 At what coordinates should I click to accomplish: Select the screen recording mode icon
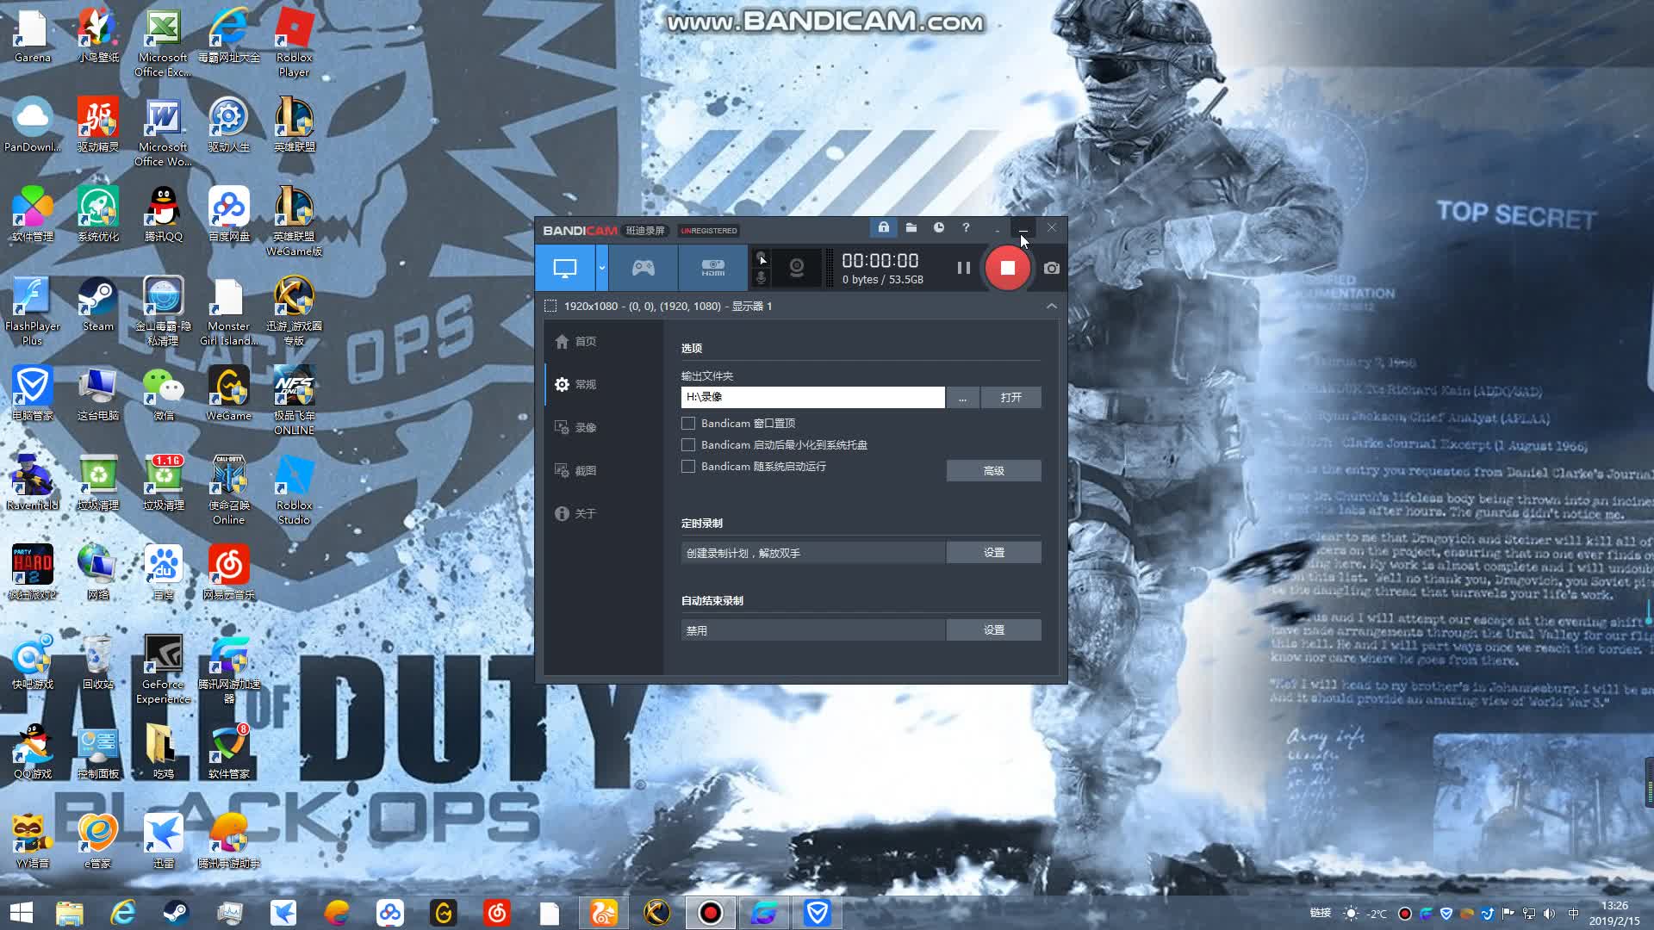pyautogui.click(x=564, y=268)
